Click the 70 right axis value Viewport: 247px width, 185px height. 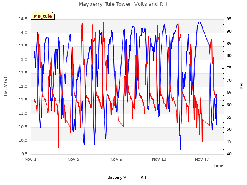[x=229, y=81]
